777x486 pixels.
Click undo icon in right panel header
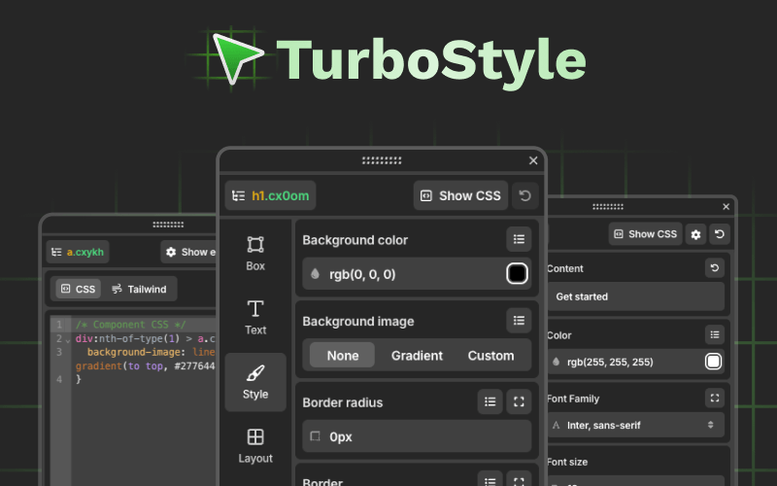click(x=720, y=234)
